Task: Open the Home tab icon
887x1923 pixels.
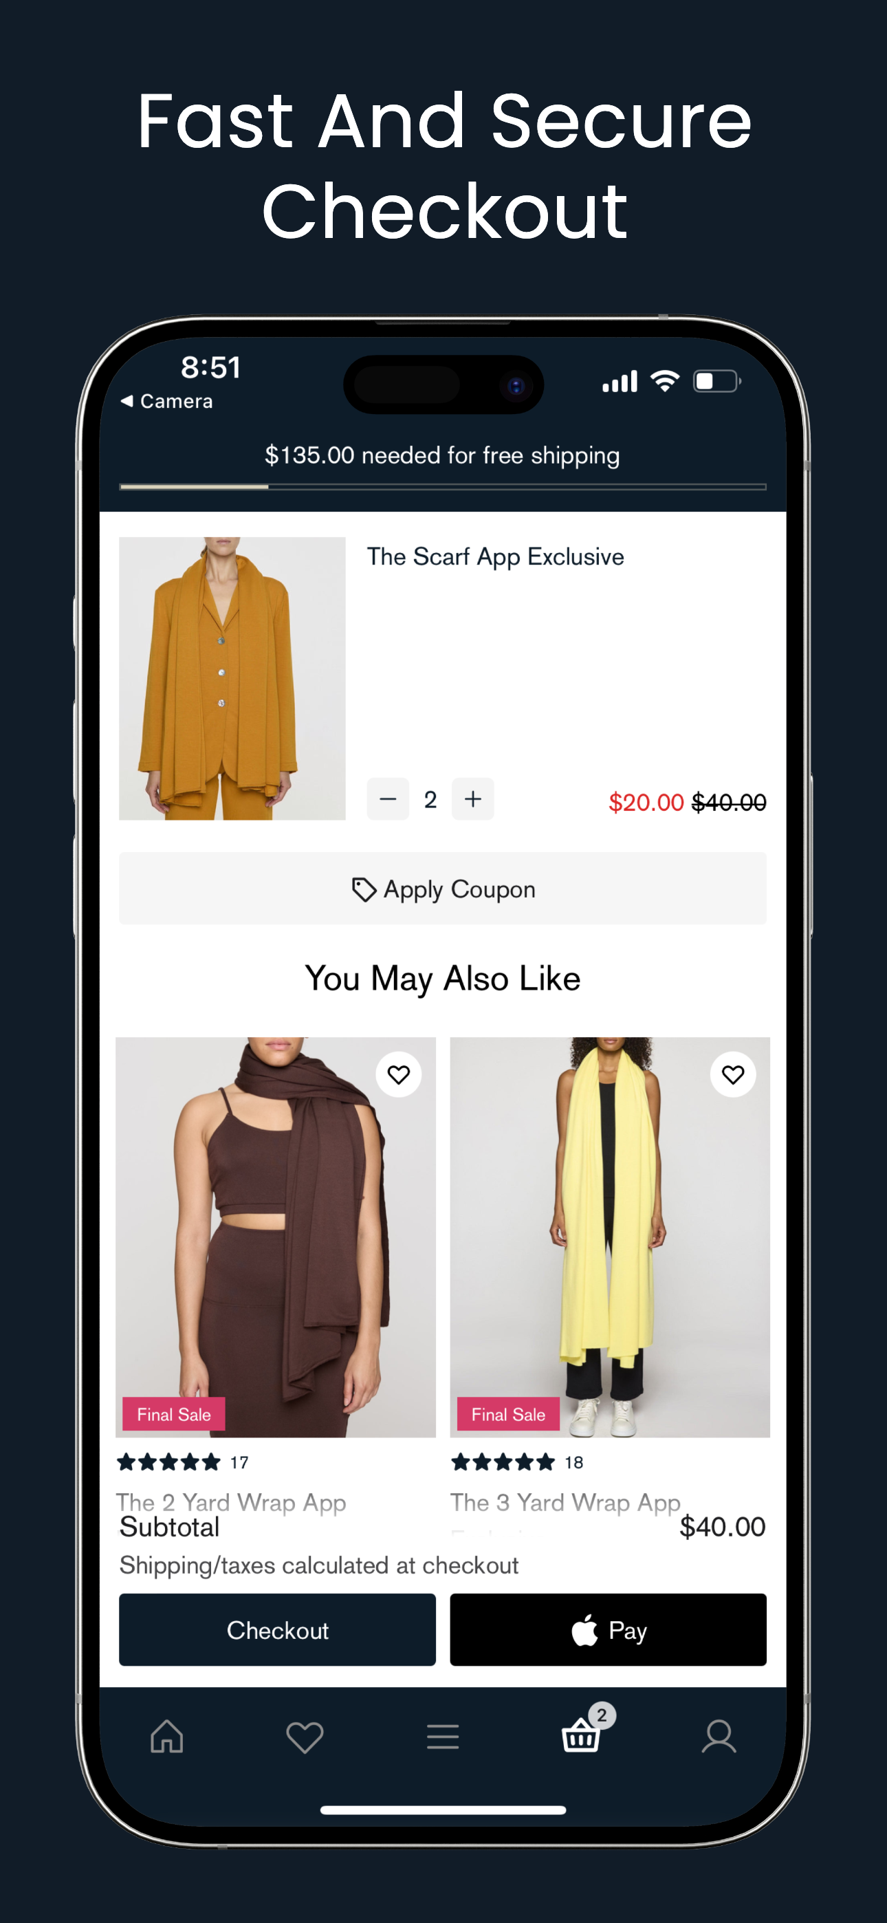Action: tap(166, 1737)
